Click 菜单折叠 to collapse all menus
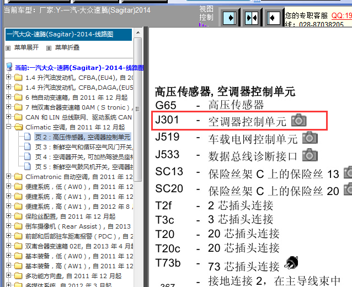 (x=67, y=47)
